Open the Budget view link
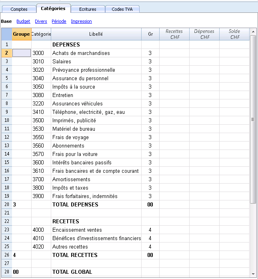This screenshot has width=258, height=279. point(23,21)
